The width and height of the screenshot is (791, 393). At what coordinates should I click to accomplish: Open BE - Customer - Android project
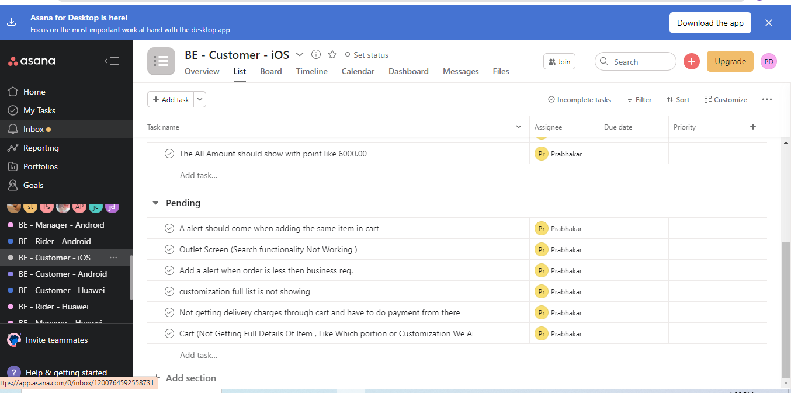(63, 274)
